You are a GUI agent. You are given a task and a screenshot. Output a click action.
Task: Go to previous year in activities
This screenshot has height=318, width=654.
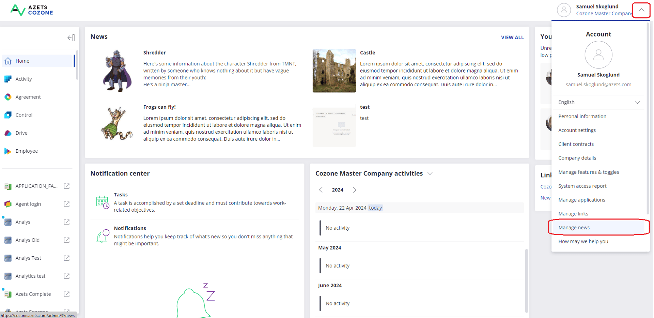pyautogui.click(x=321, y=190)
